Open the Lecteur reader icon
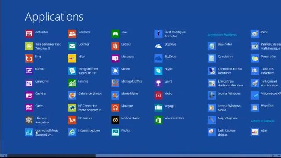 click(x=115, y=46)
